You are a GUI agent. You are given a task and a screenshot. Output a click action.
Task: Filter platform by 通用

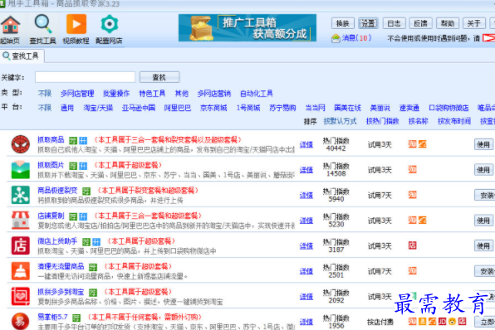click(x=67, y=108)
